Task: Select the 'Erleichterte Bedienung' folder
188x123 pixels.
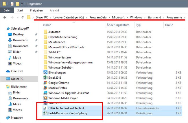Action: click(63, 37)
